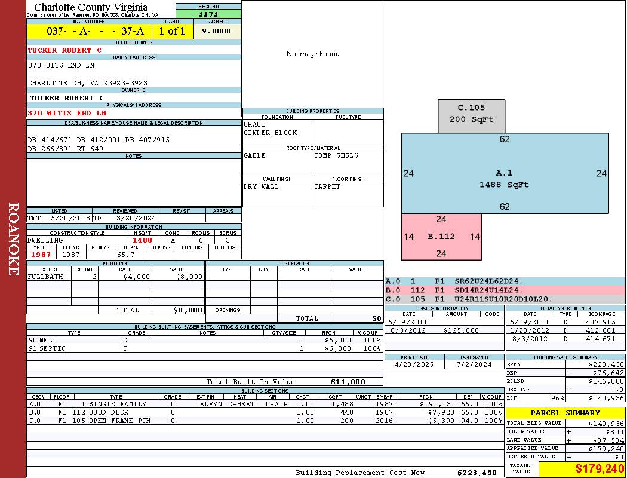
Task: Click the yellow Parcel Summary header
Action: pyautogui.click(x=565, y=413)
